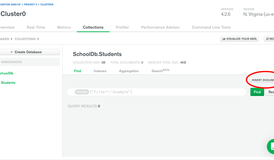Select the SchoolDb database in sidebar
274x160 pixels.
7,73
